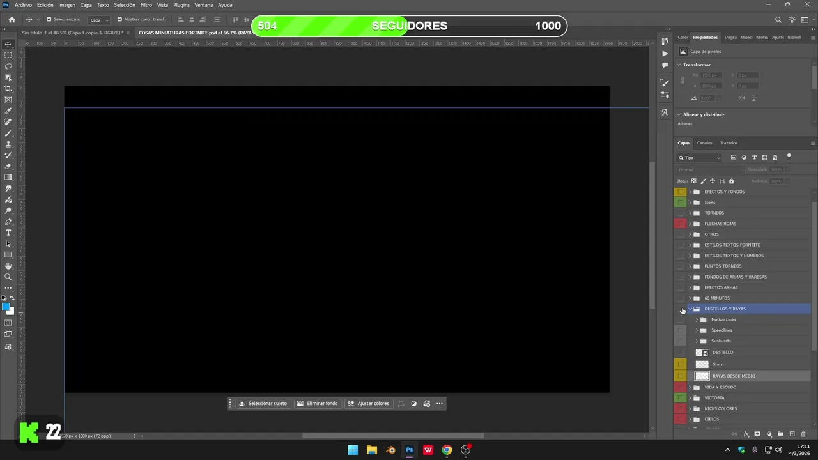Open the Tipo layer filter dropdown
The image size is (818, 460).
click(700, 158)
